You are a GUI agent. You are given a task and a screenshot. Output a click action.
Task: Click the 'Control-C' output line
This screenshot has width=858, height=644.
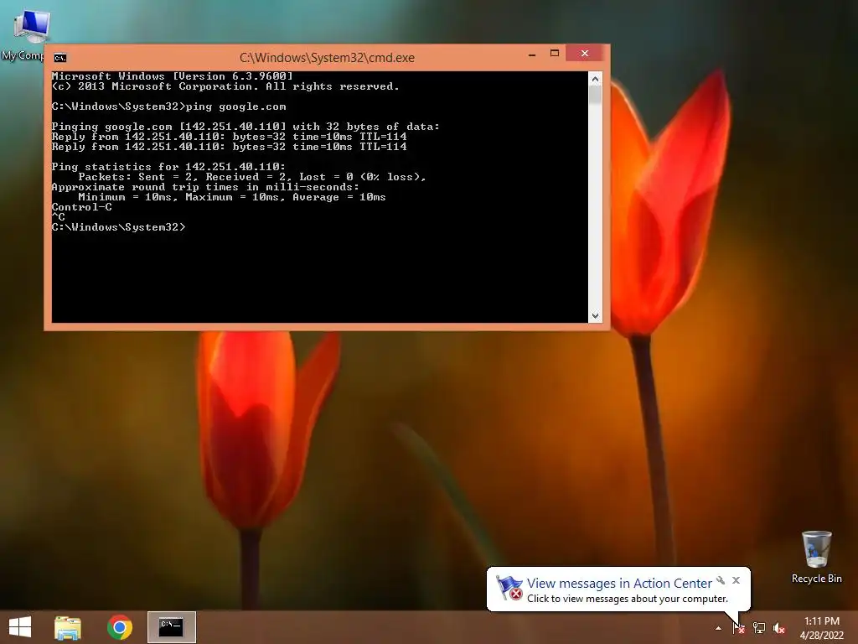(x=81, y=207)
